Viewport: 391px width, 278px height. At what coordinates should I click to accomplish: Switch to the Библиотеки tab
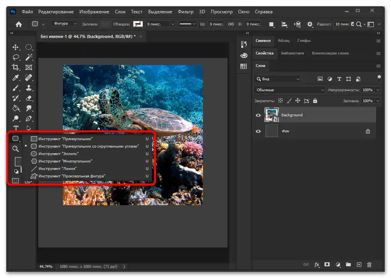pyautogui.click(x=292, y=53)
